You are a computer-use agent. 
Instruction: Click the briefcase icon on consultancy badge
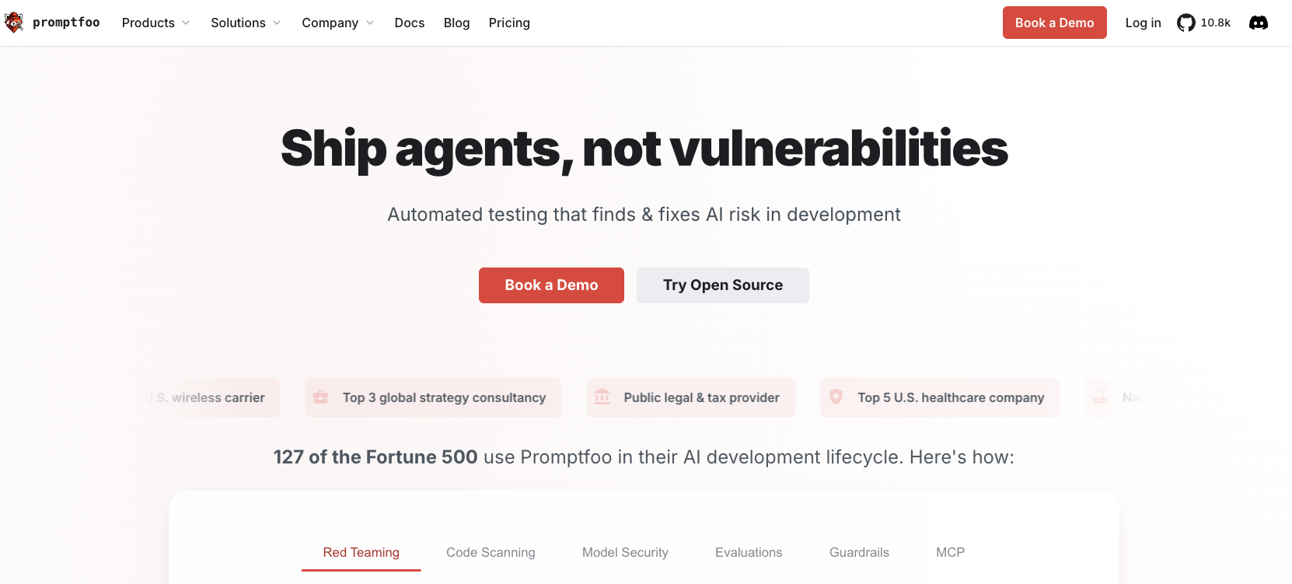320,397
